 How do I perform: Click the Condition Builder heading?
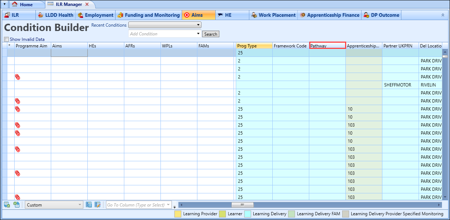[46, 28]
